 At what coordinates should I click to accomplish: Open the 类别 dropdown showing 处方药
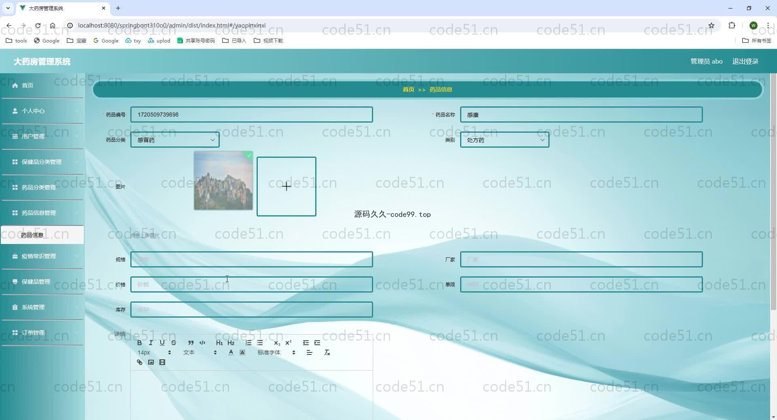pos(505,140)
